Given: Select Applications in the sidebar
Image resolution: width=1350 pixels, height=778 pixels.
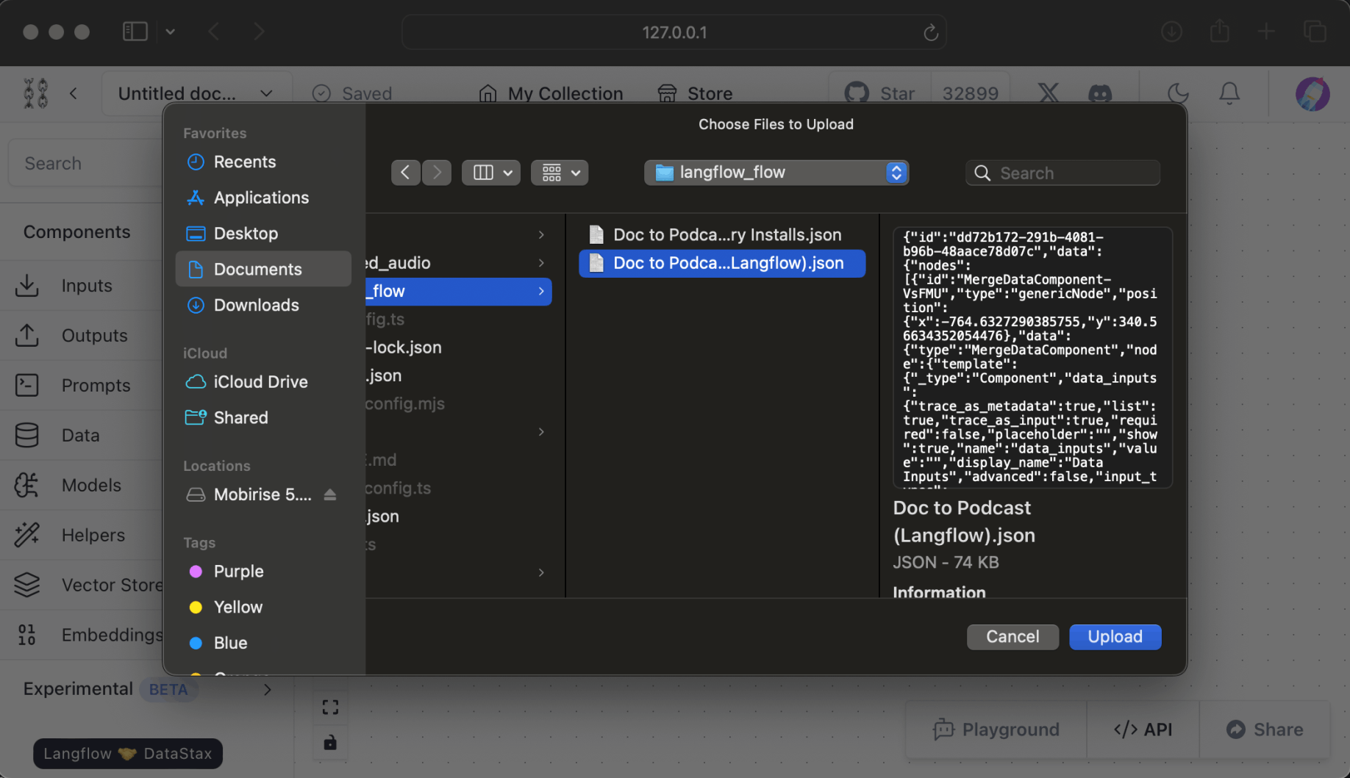Looking at the screenshot, I should (263, 198).
